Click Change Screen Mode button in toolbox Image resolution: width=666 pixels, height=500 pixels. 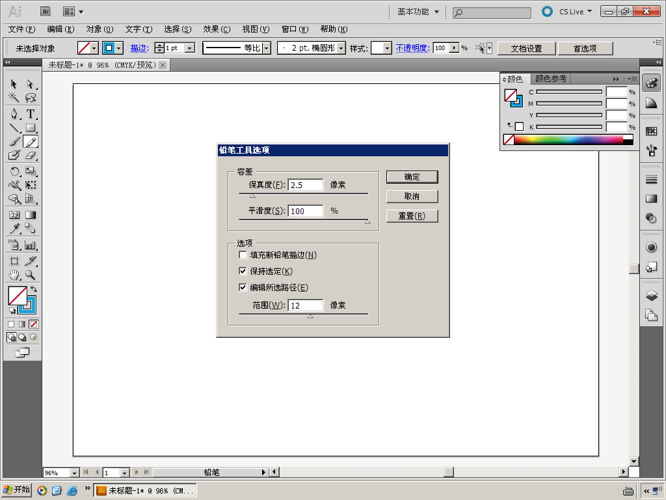pyautogui.click(x=23, y=352)
